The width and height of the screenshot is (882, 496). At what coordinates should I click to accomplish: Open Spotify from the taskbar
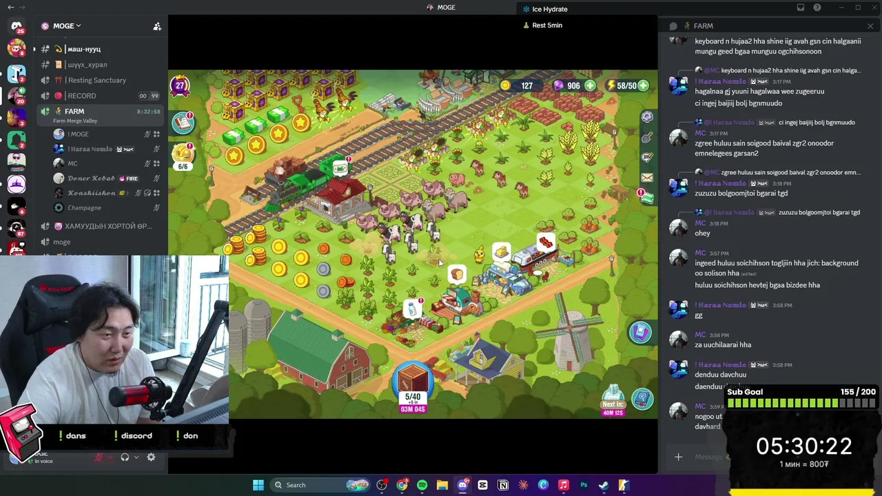[422, 485]
